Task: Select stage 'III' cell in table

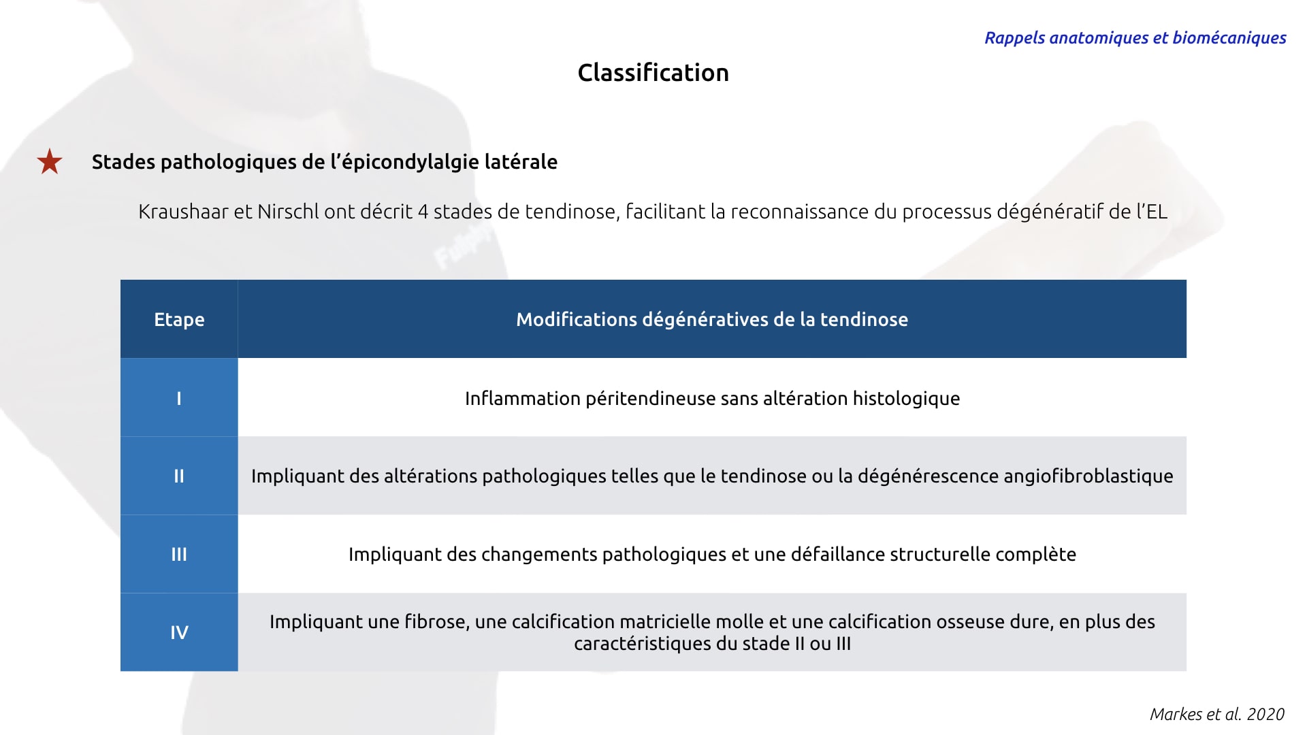Action: 179,554
